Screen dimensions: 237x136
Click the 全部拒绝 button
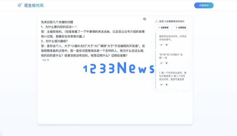(x=181, y=28)
